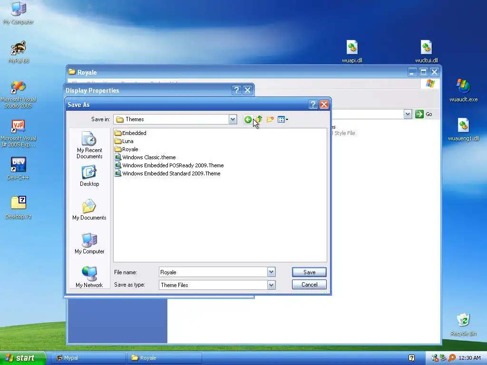
Task: Select My Computer in the places bar
Action: pos(89,244)
